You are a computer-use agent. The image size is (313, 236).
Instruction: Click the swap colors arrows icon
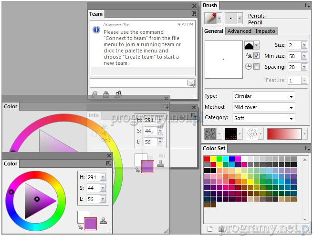80,227
